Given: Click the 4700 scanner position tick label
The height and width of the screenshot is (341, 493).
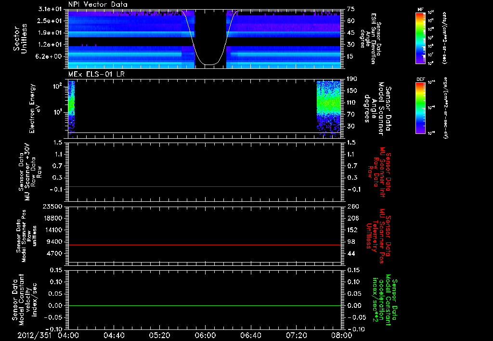Looking at the screenshot, I should pos(55,253).
